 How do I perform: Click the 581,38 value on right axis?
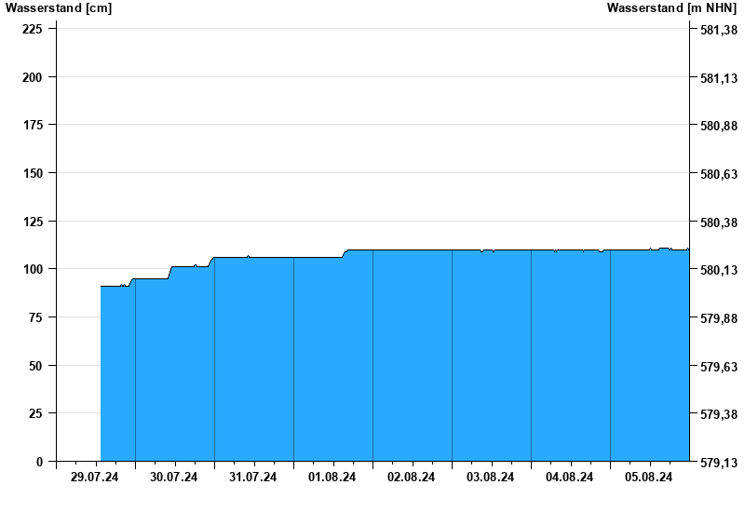click(719, 30)
